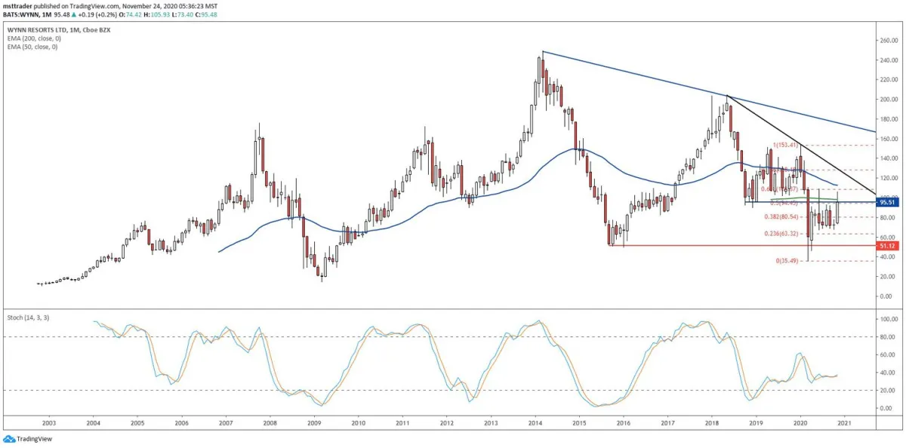Click the 2018 label on the time axis
This screenshot has width=906, height=448.
pyautogui.click(x=711, y=425)
